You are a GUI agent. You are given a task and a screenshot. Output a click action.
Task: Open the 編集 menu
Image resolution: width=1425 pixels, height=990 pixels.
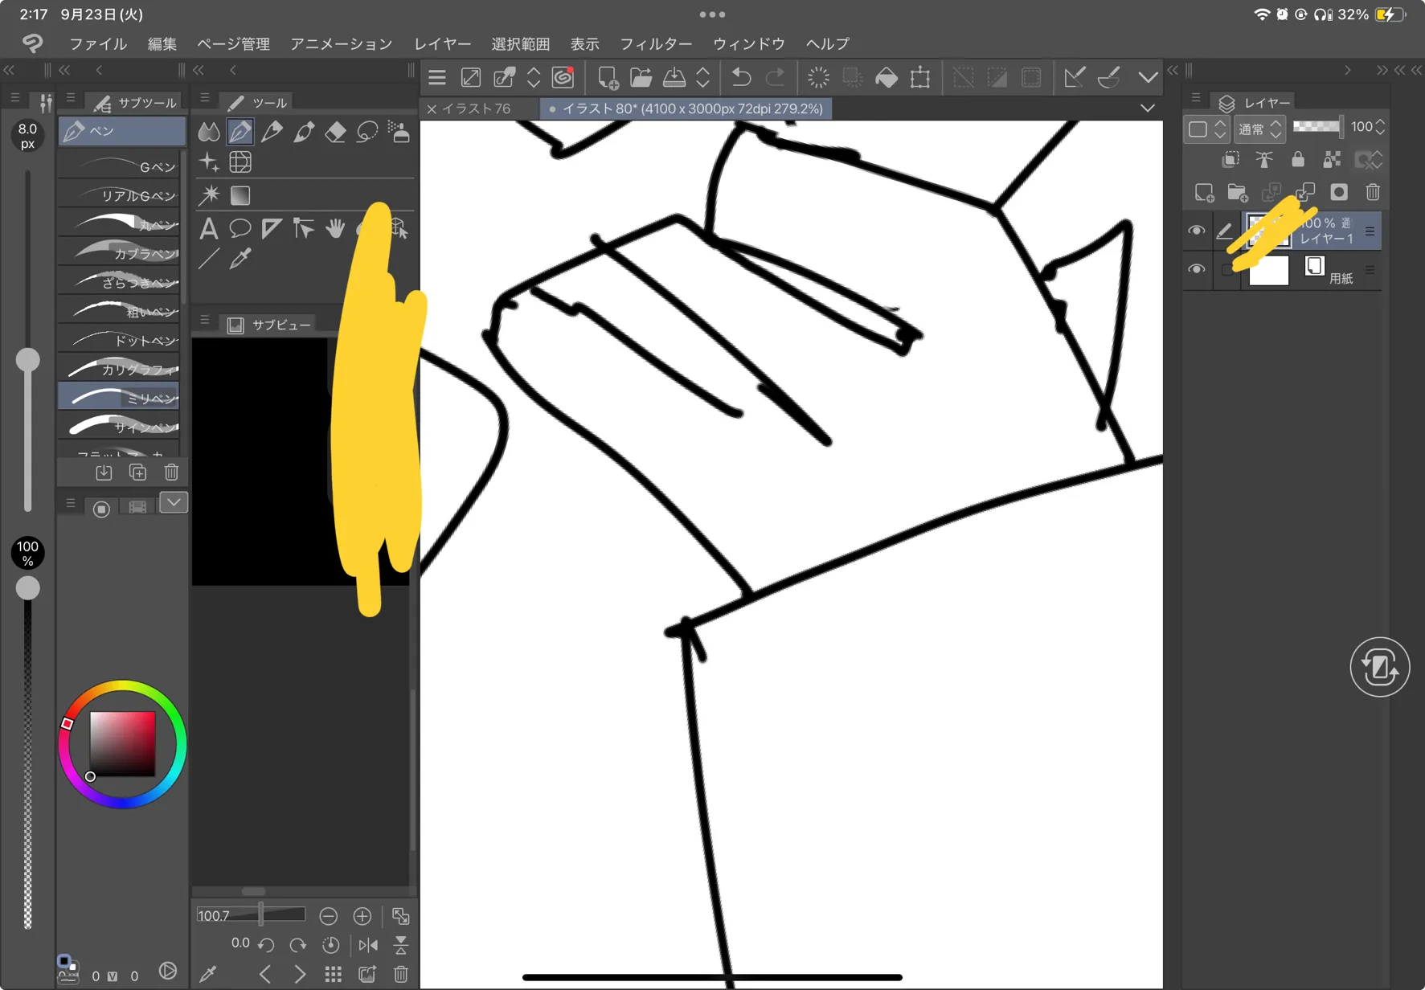[x=162, y=43]
